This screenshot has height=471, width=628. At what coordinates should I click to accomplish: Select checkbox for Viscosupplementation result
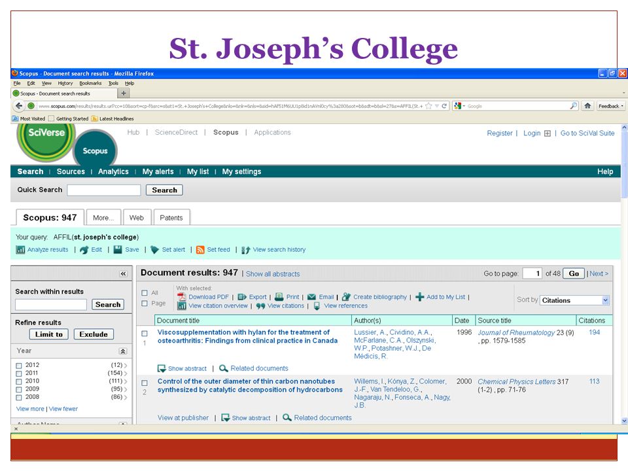(145, 333)
